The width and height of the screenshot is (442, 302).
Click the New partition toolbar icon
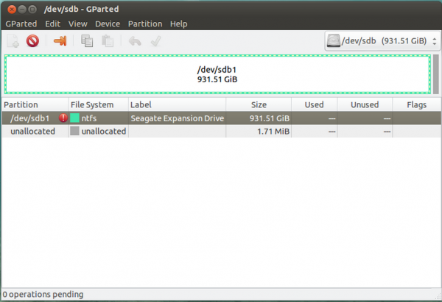point(13,41)
